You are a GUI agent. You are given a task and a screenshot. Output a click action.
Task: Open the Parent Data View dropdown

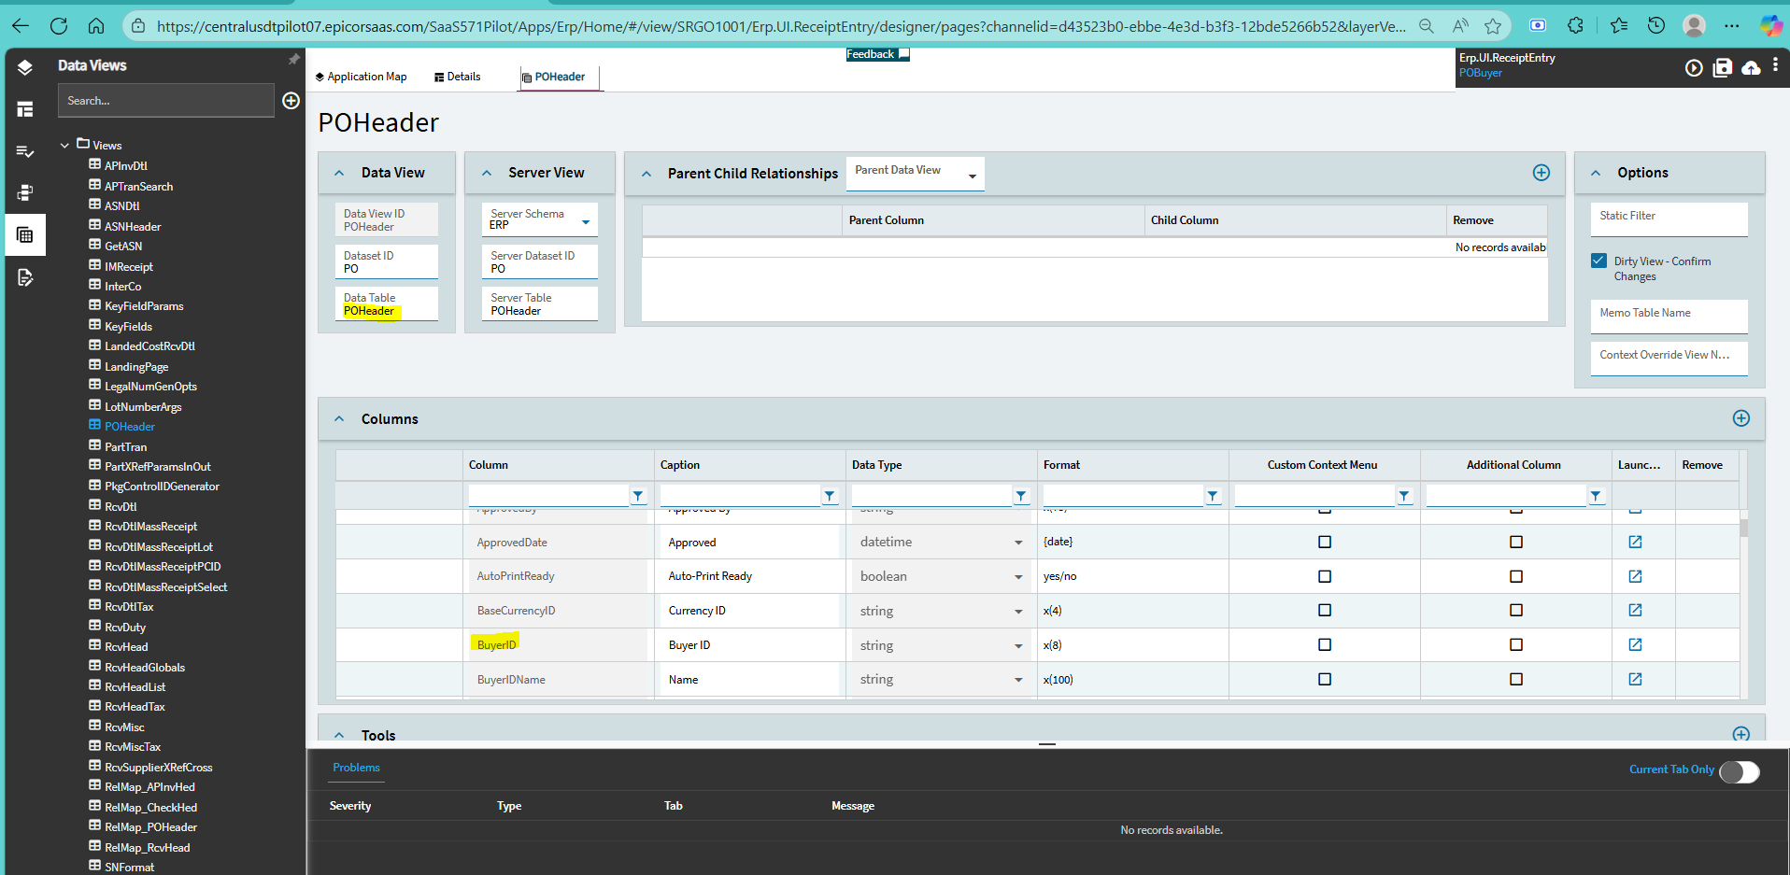point(972,176)
